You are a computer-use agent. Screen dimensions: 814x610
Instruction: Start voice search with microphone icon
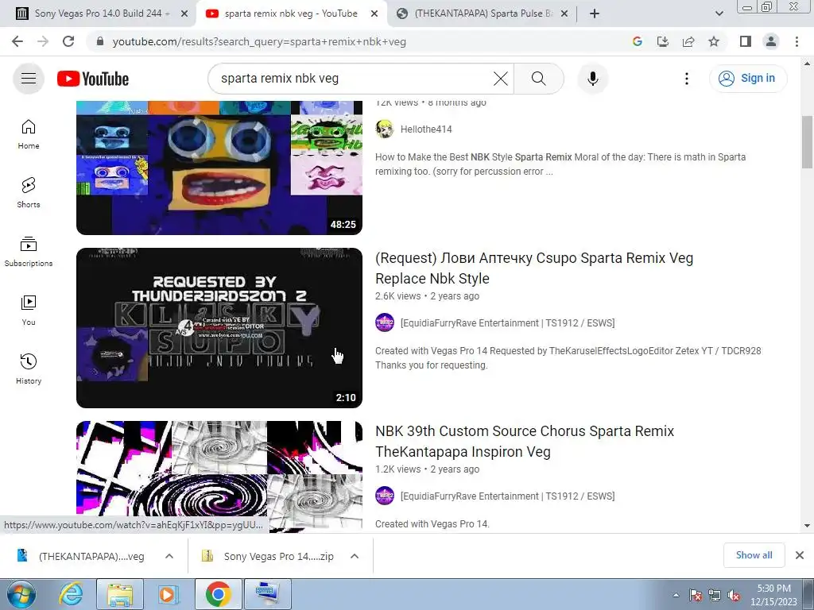click(x=593, y=79)
